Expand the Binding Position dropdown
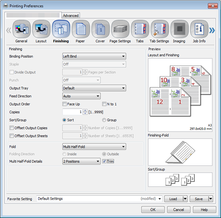 [94, 56]
